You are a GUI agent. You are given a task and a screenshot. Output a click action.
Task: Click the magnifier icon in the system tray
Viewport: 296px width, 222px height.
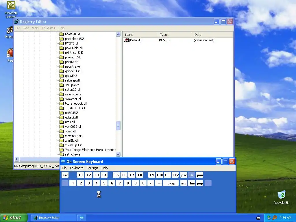coord(275,218)
